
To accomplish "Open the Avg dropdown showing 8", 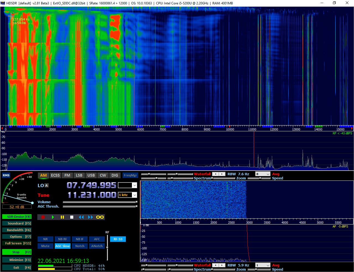I will [x=263, y=174].
